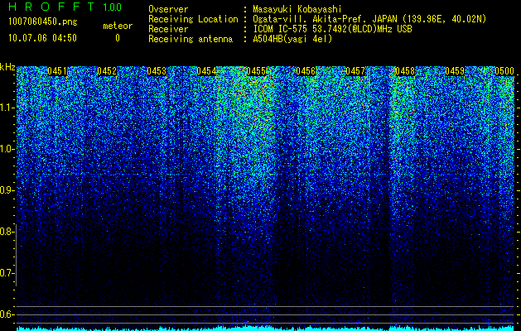
Task: Click the 0500 time marker
Action: (x=504, y=71)
